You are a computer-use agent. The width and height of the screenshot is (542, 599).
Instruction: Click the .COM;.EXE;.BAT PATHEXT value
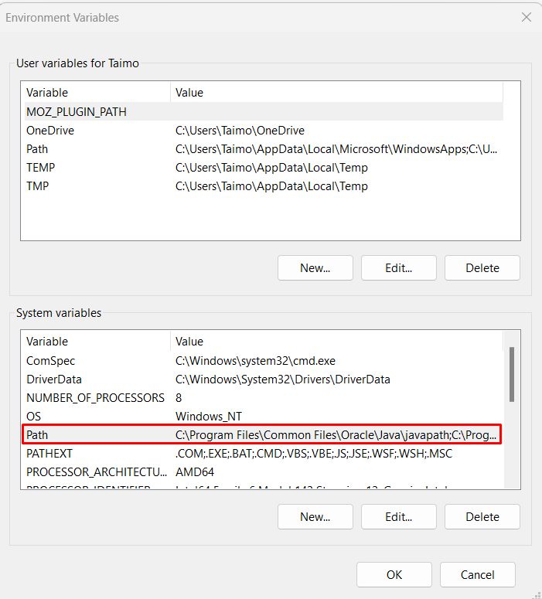[314, 454]
